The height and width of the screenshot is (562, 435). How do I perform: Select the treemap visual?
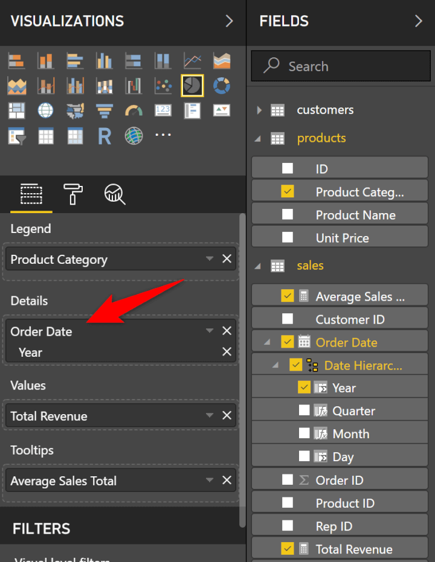click(16, 110)
